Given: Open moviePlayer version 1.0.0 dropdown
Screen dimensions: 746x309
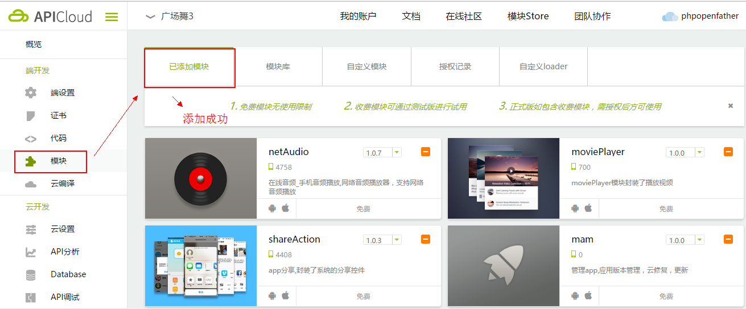Looking at the screenshot, I should 699,152.
